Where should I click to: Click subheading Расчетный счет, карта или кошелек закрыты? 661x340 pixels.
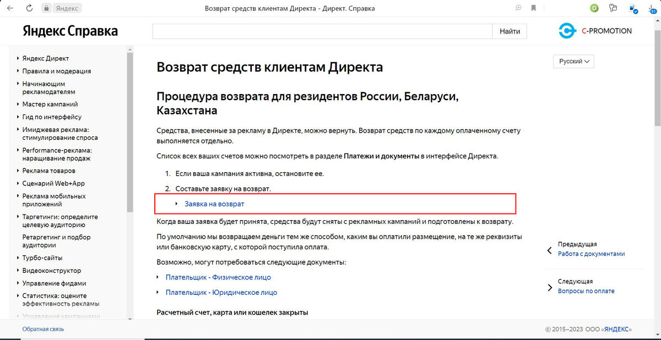[232, 312]
